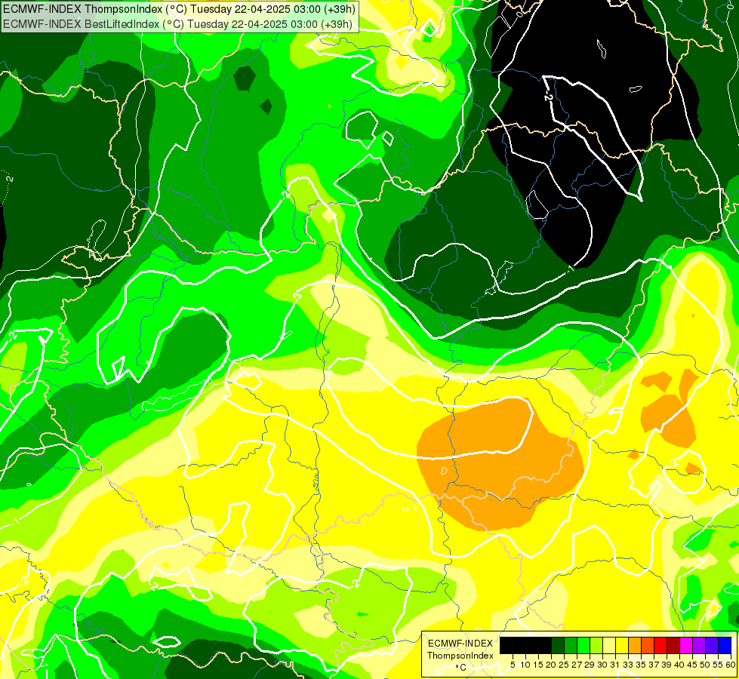This screenshot has width=739, height=679.
Task: Select the pale yellow 30–31 legend swatch
Action: pyautogui.click(x=609, y=646)
